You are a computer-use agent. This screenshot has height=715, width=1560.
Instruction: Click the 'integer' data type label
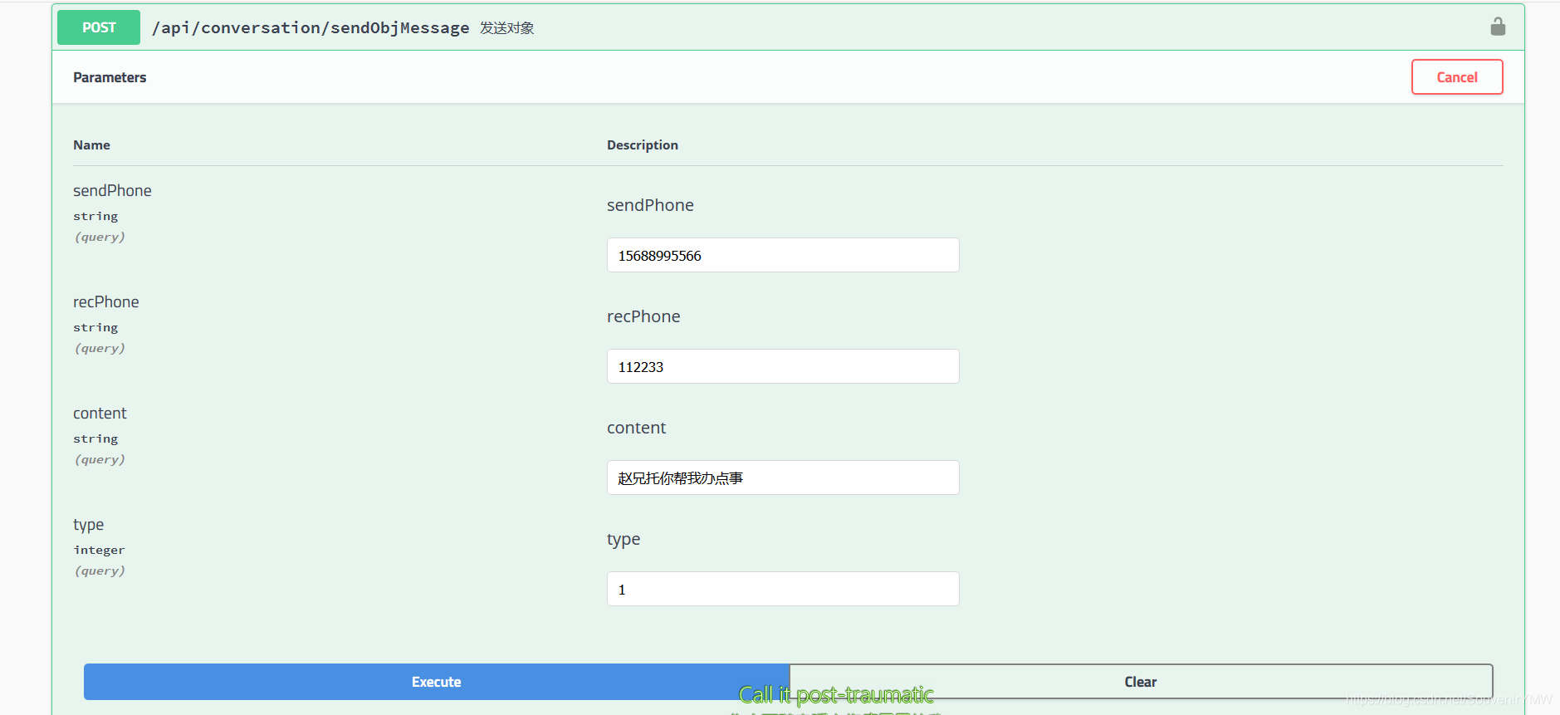click(99, 550)
